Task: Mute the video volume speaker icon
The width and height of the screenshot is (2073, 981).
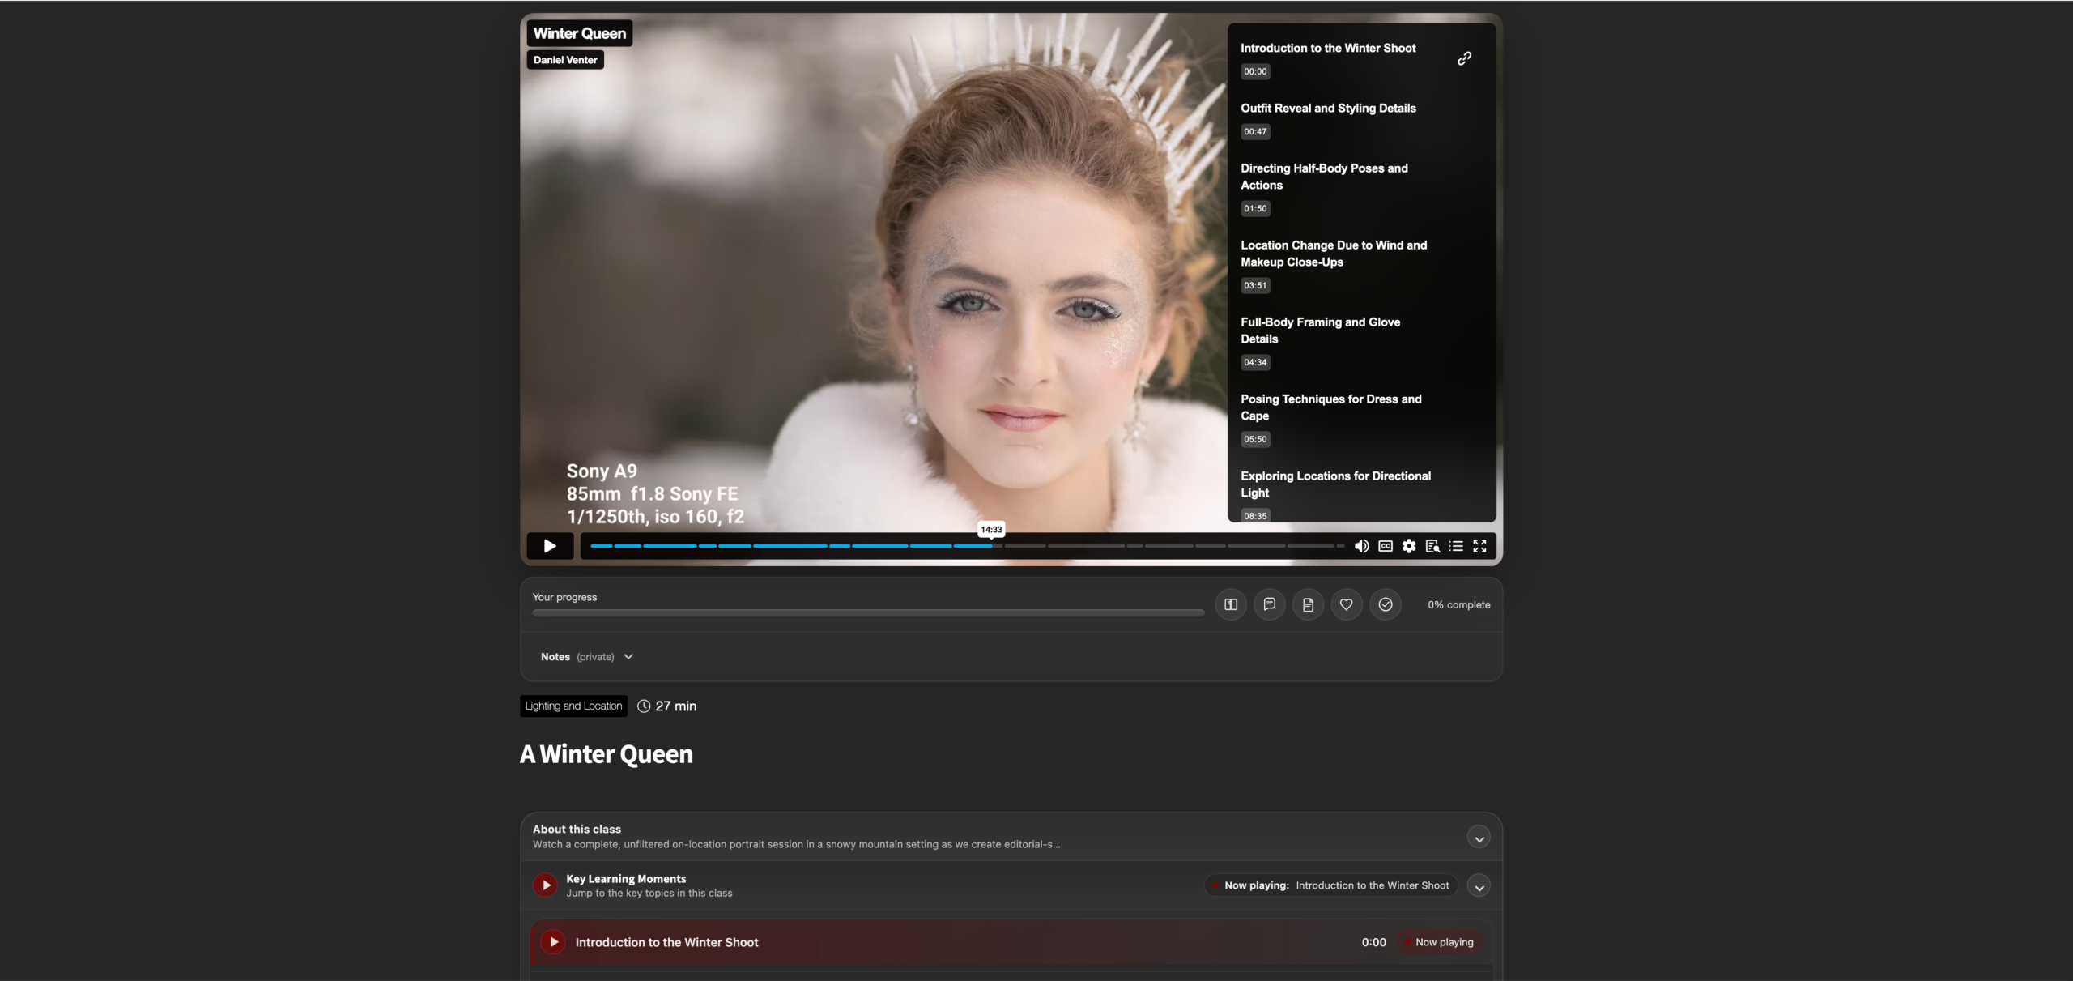Action: [x=1362, y=546]
